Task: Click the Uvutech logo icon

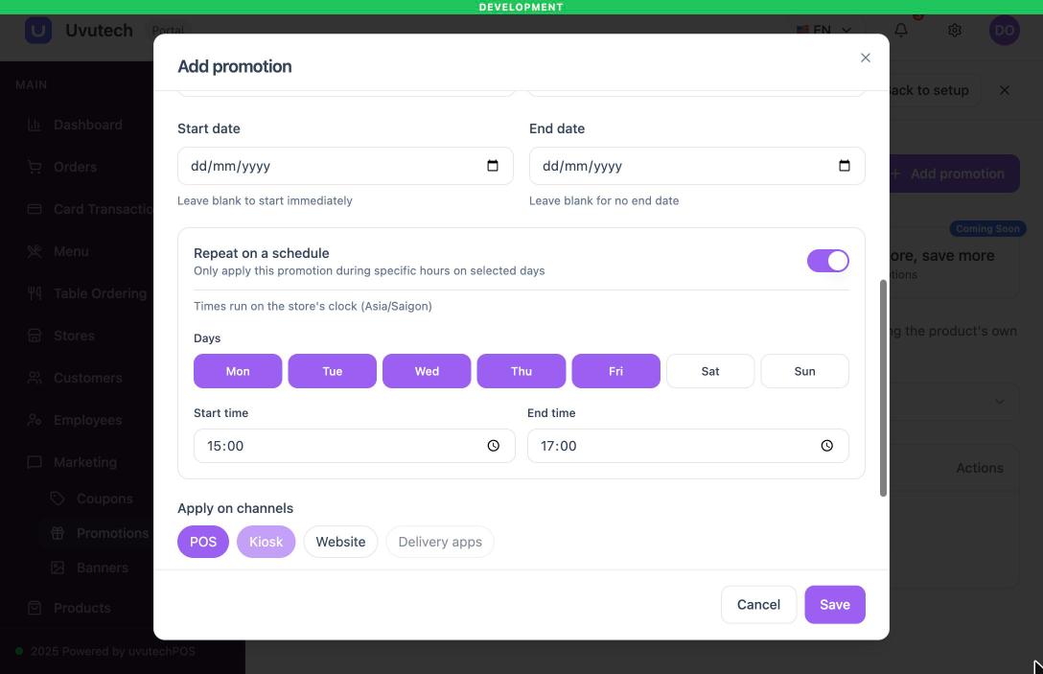Action: point(38,31)
